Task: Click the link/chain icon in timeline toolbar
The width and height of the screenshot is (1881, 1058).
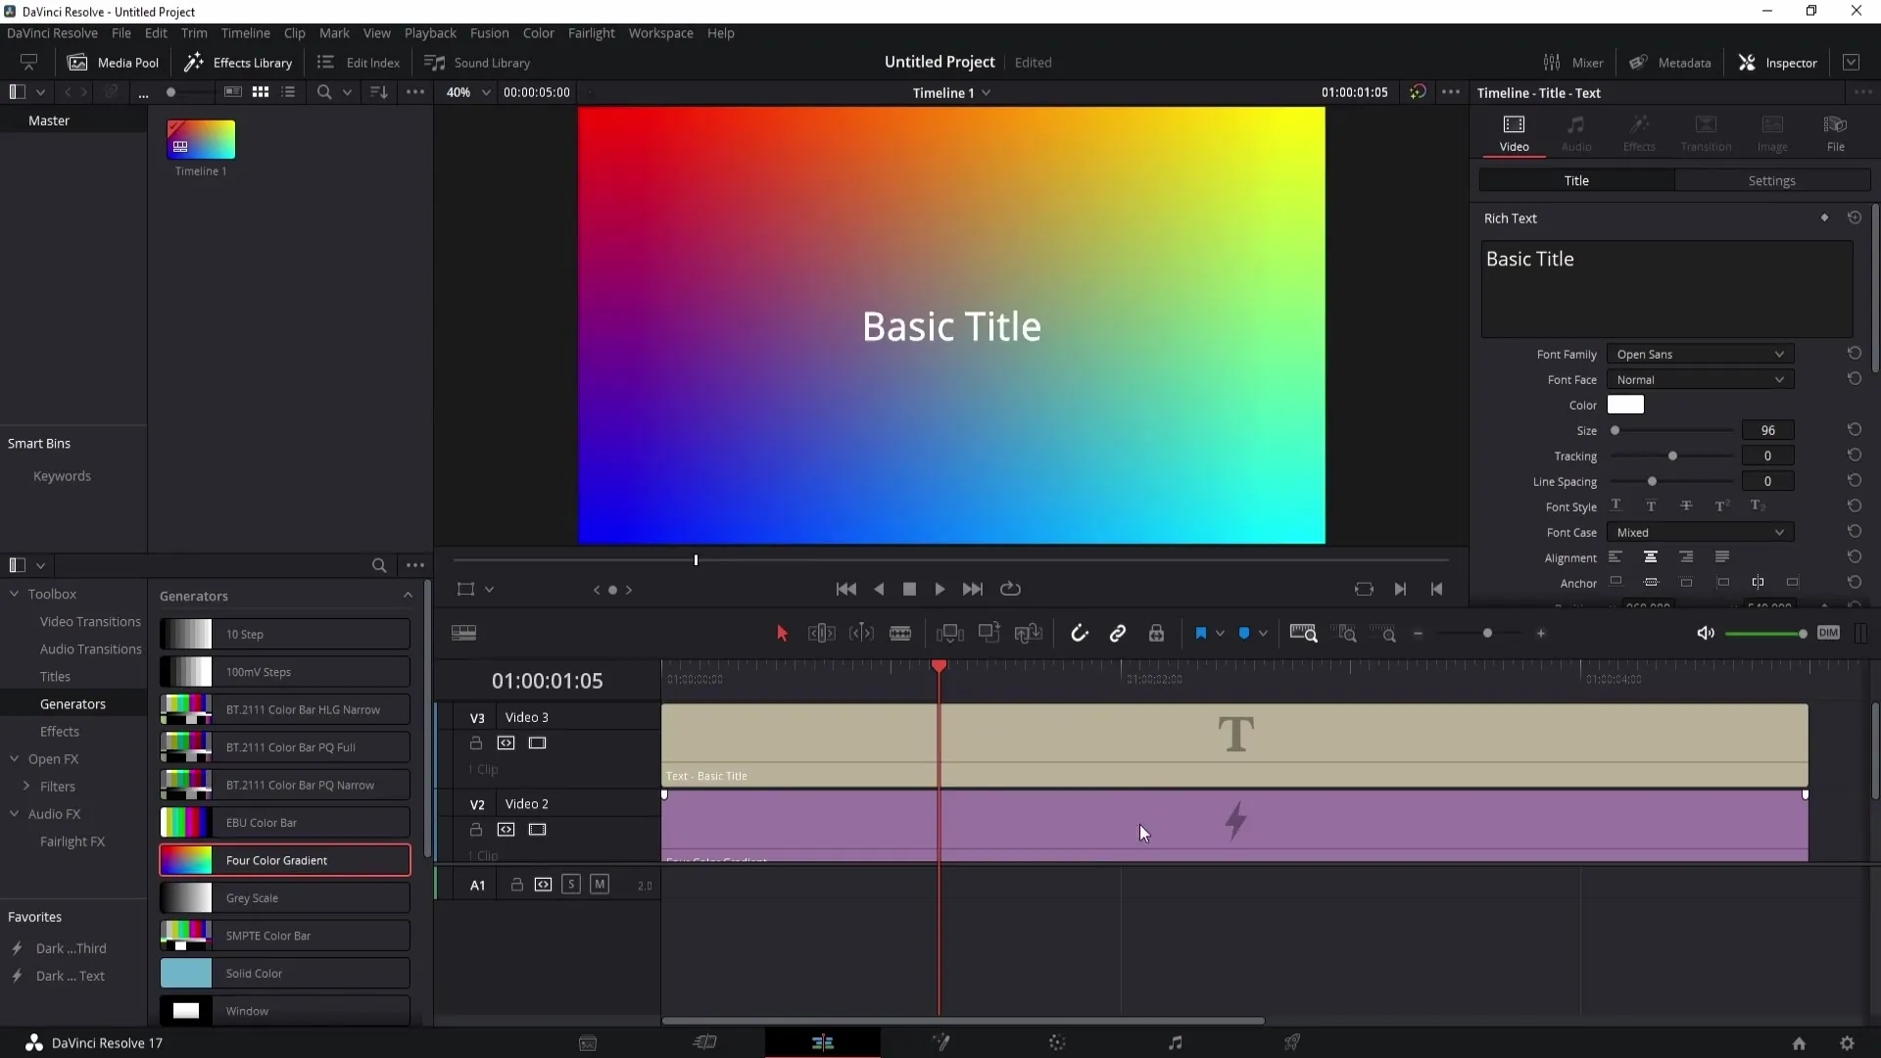Action: tap(1119, 633)
